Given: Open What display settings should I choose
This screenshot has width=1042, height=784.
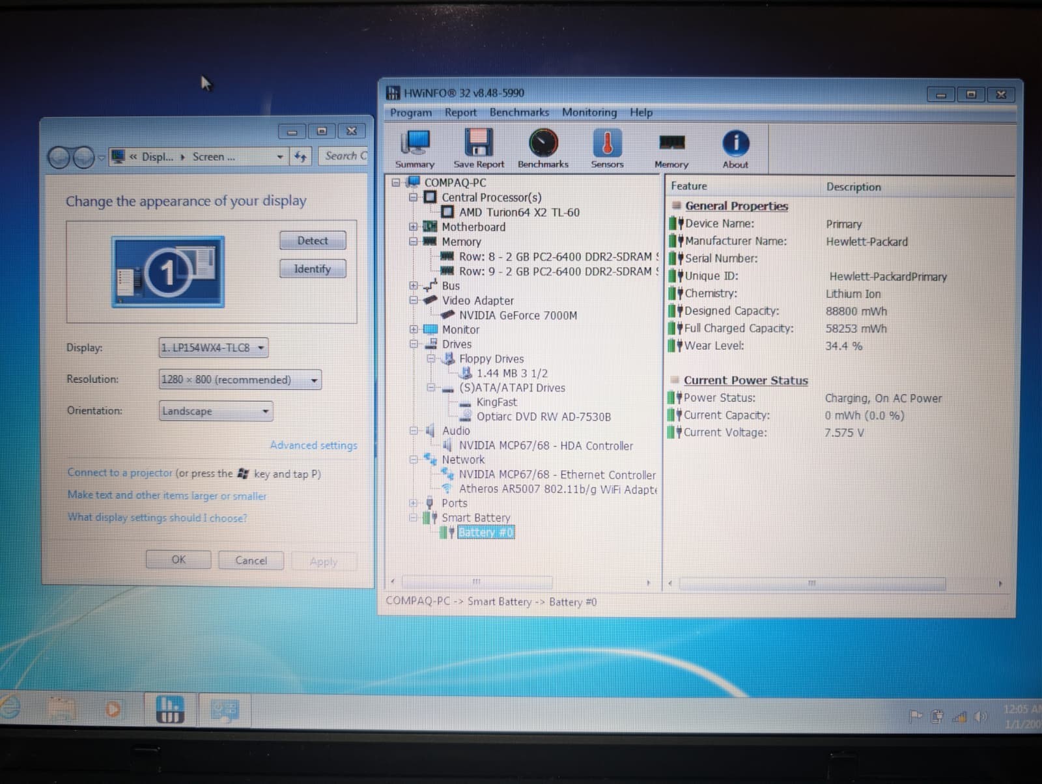Looking at the screenshot, I should (x=157, y=518).
